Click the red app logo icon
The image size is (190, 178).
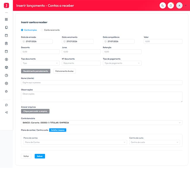click(6, 6)
